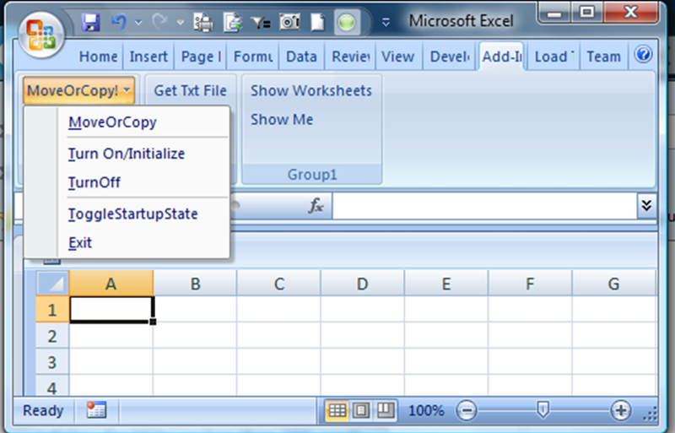Image resolution: width=675 pixels, height=433 pixels.
Task: Open Customize Quick Access Toolbar dropdown
Action: [386, 22]
